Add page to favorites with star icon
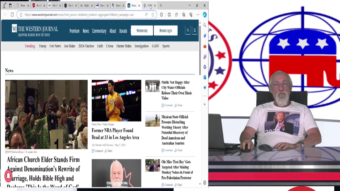The width and height of the screenshot is (340, 191). [153, 15]
